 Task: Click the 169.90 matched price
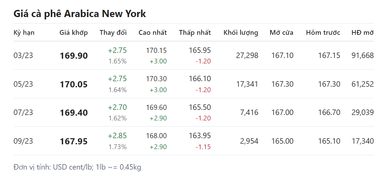74,56
